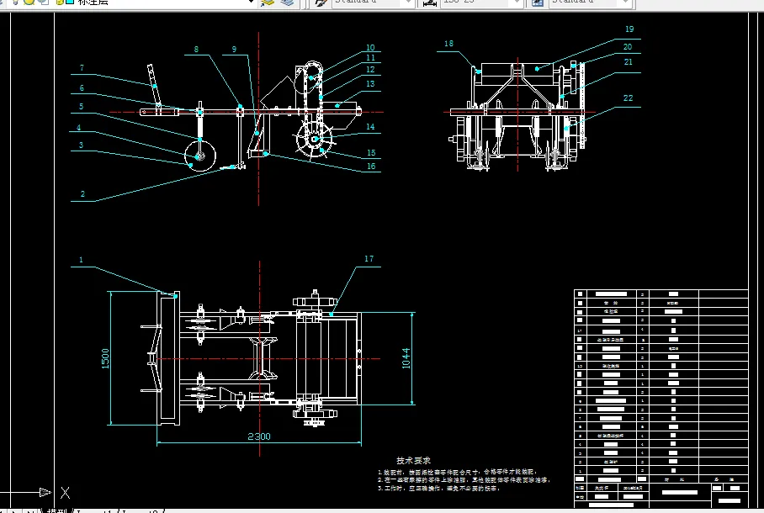Click the 1044 dimension text
Image resolution: width=764 pixels, height=513 pixels.
pyautogui.click(x=406, y=358)
